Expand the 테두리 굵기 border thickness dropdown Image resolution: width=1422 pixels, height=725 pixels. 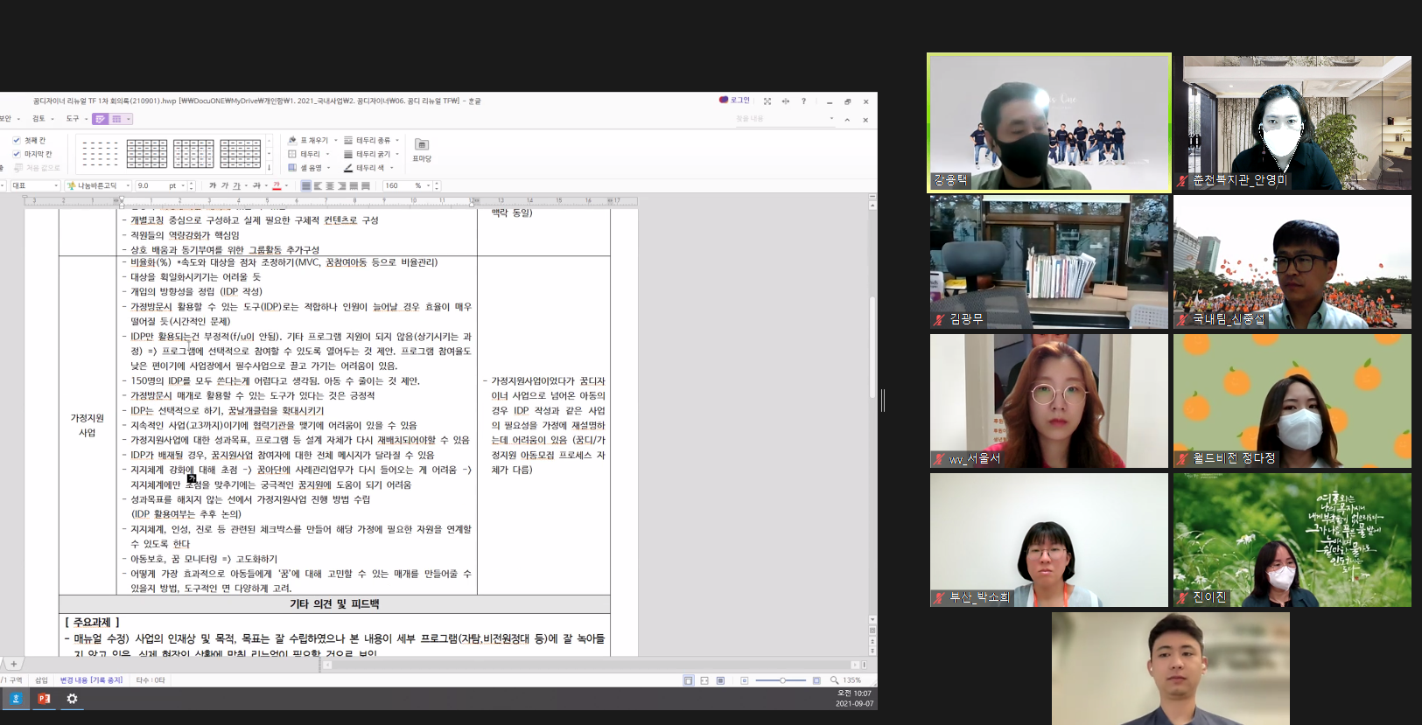397,154
